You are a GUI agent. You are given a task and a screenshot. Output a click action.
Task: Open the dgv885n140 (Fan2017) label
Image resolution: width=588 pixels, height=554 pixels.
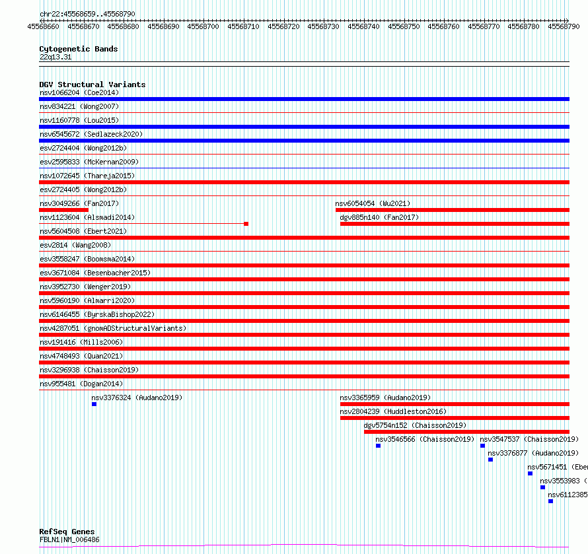(379, 217)
